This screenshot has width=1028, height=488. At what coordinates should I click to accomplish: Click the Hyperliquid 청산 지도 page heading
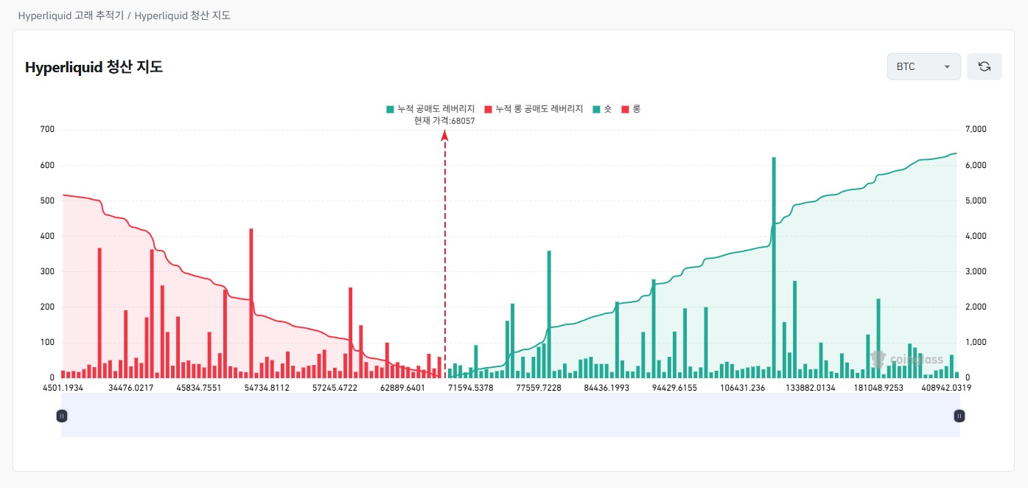click(x=94, y=67)
